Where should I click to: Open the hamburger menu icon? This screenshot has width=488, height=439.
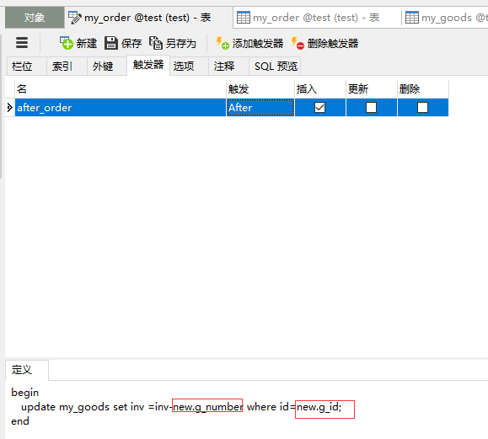pyautogui.click(x=22, y=43)
